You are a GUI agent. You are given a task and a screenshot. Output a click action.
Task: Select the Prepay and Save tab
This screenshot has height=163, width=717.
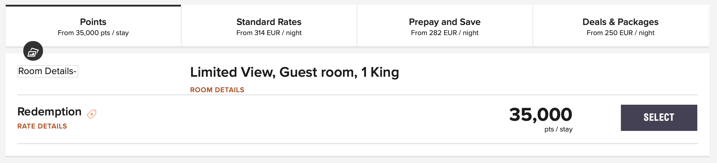click(x=445, y=26)
